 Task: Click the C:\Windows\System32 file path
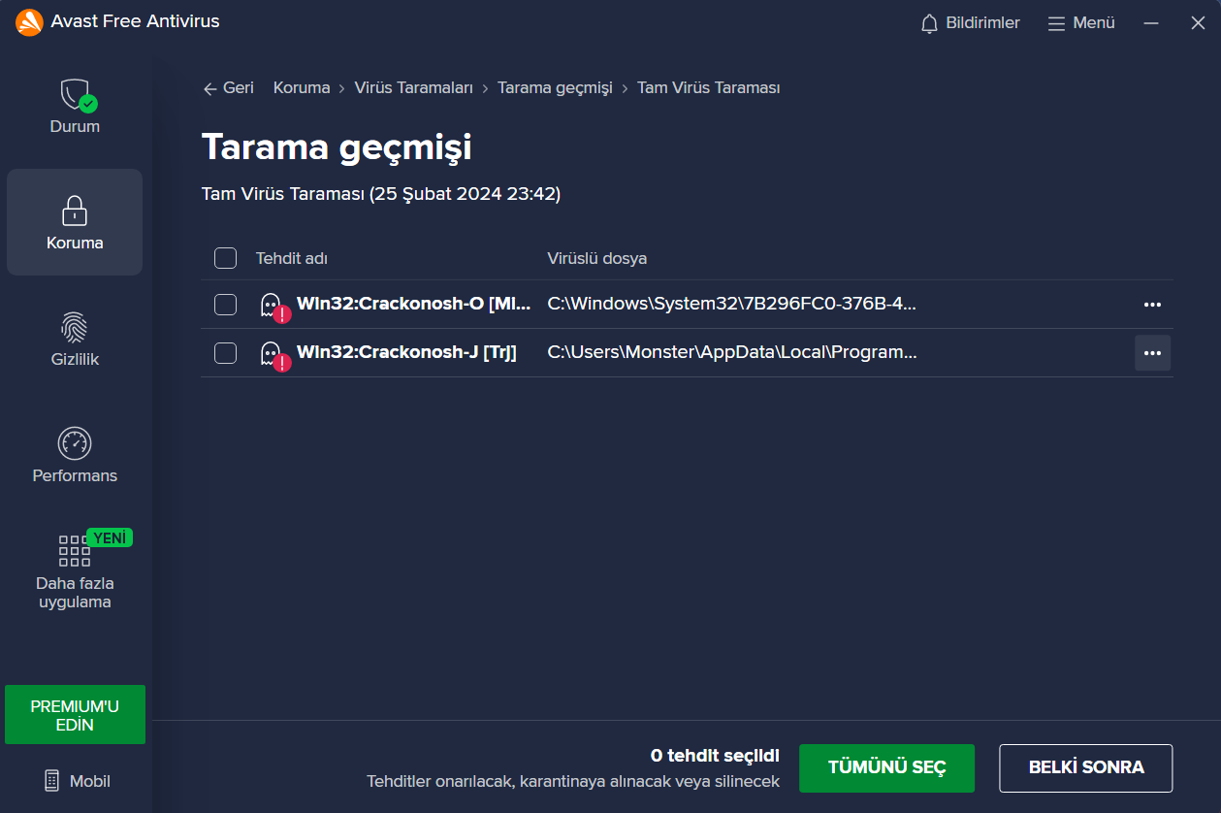tap(732, 304)
